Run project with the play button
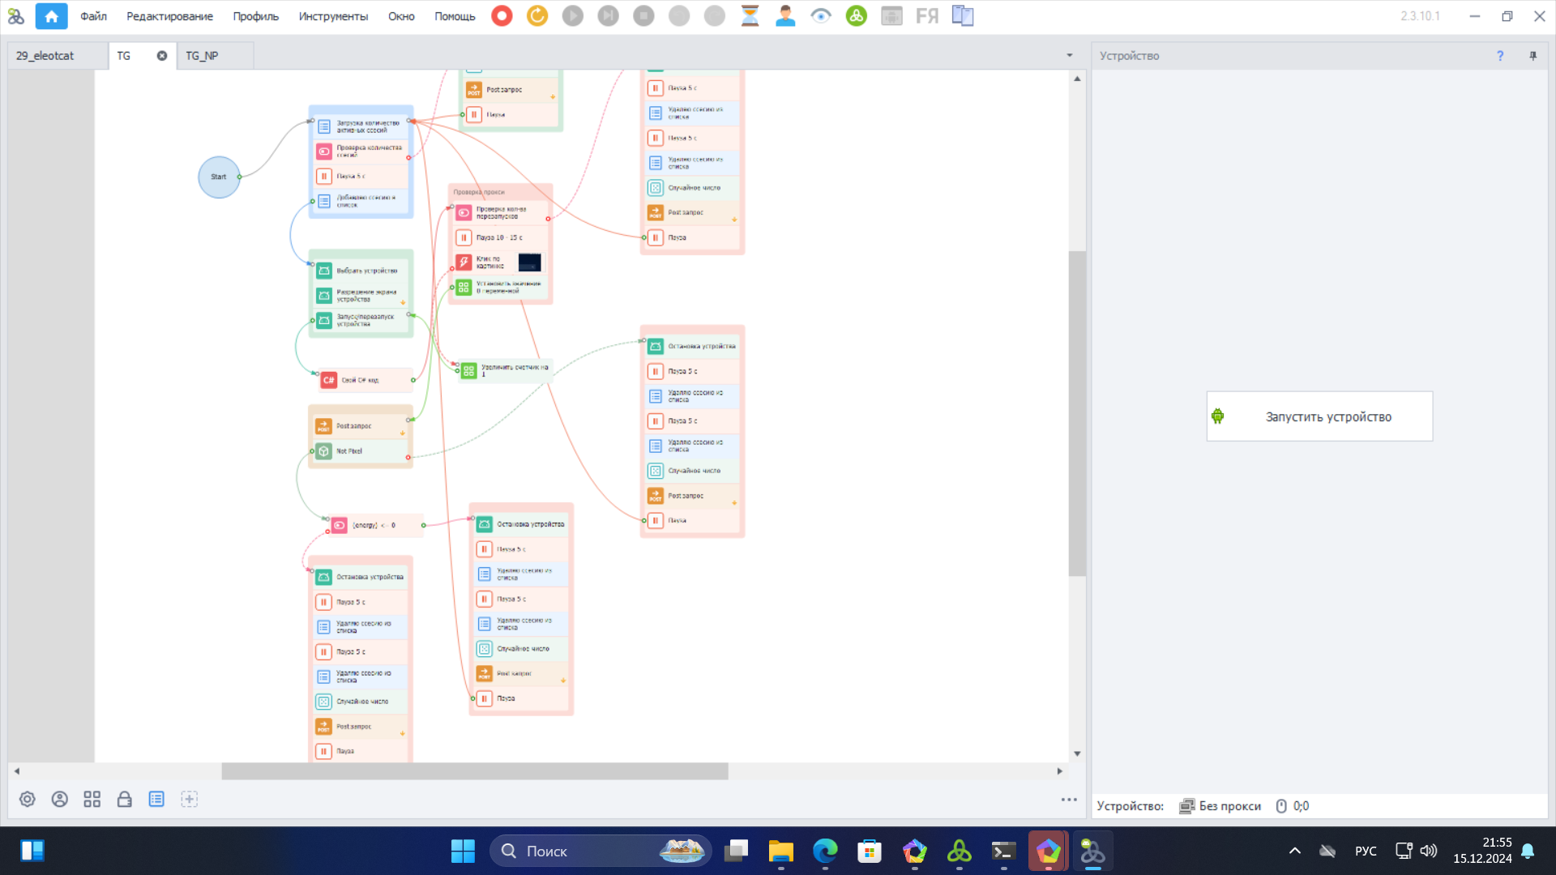Viewport: 1556px width, 875px height. coord(573,16)
